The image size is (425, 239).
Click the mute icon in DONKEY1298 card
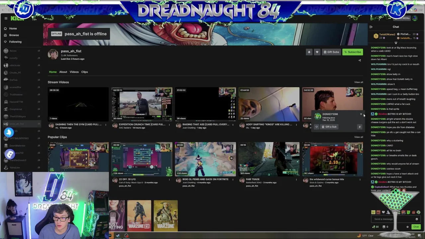pos(360,127)
